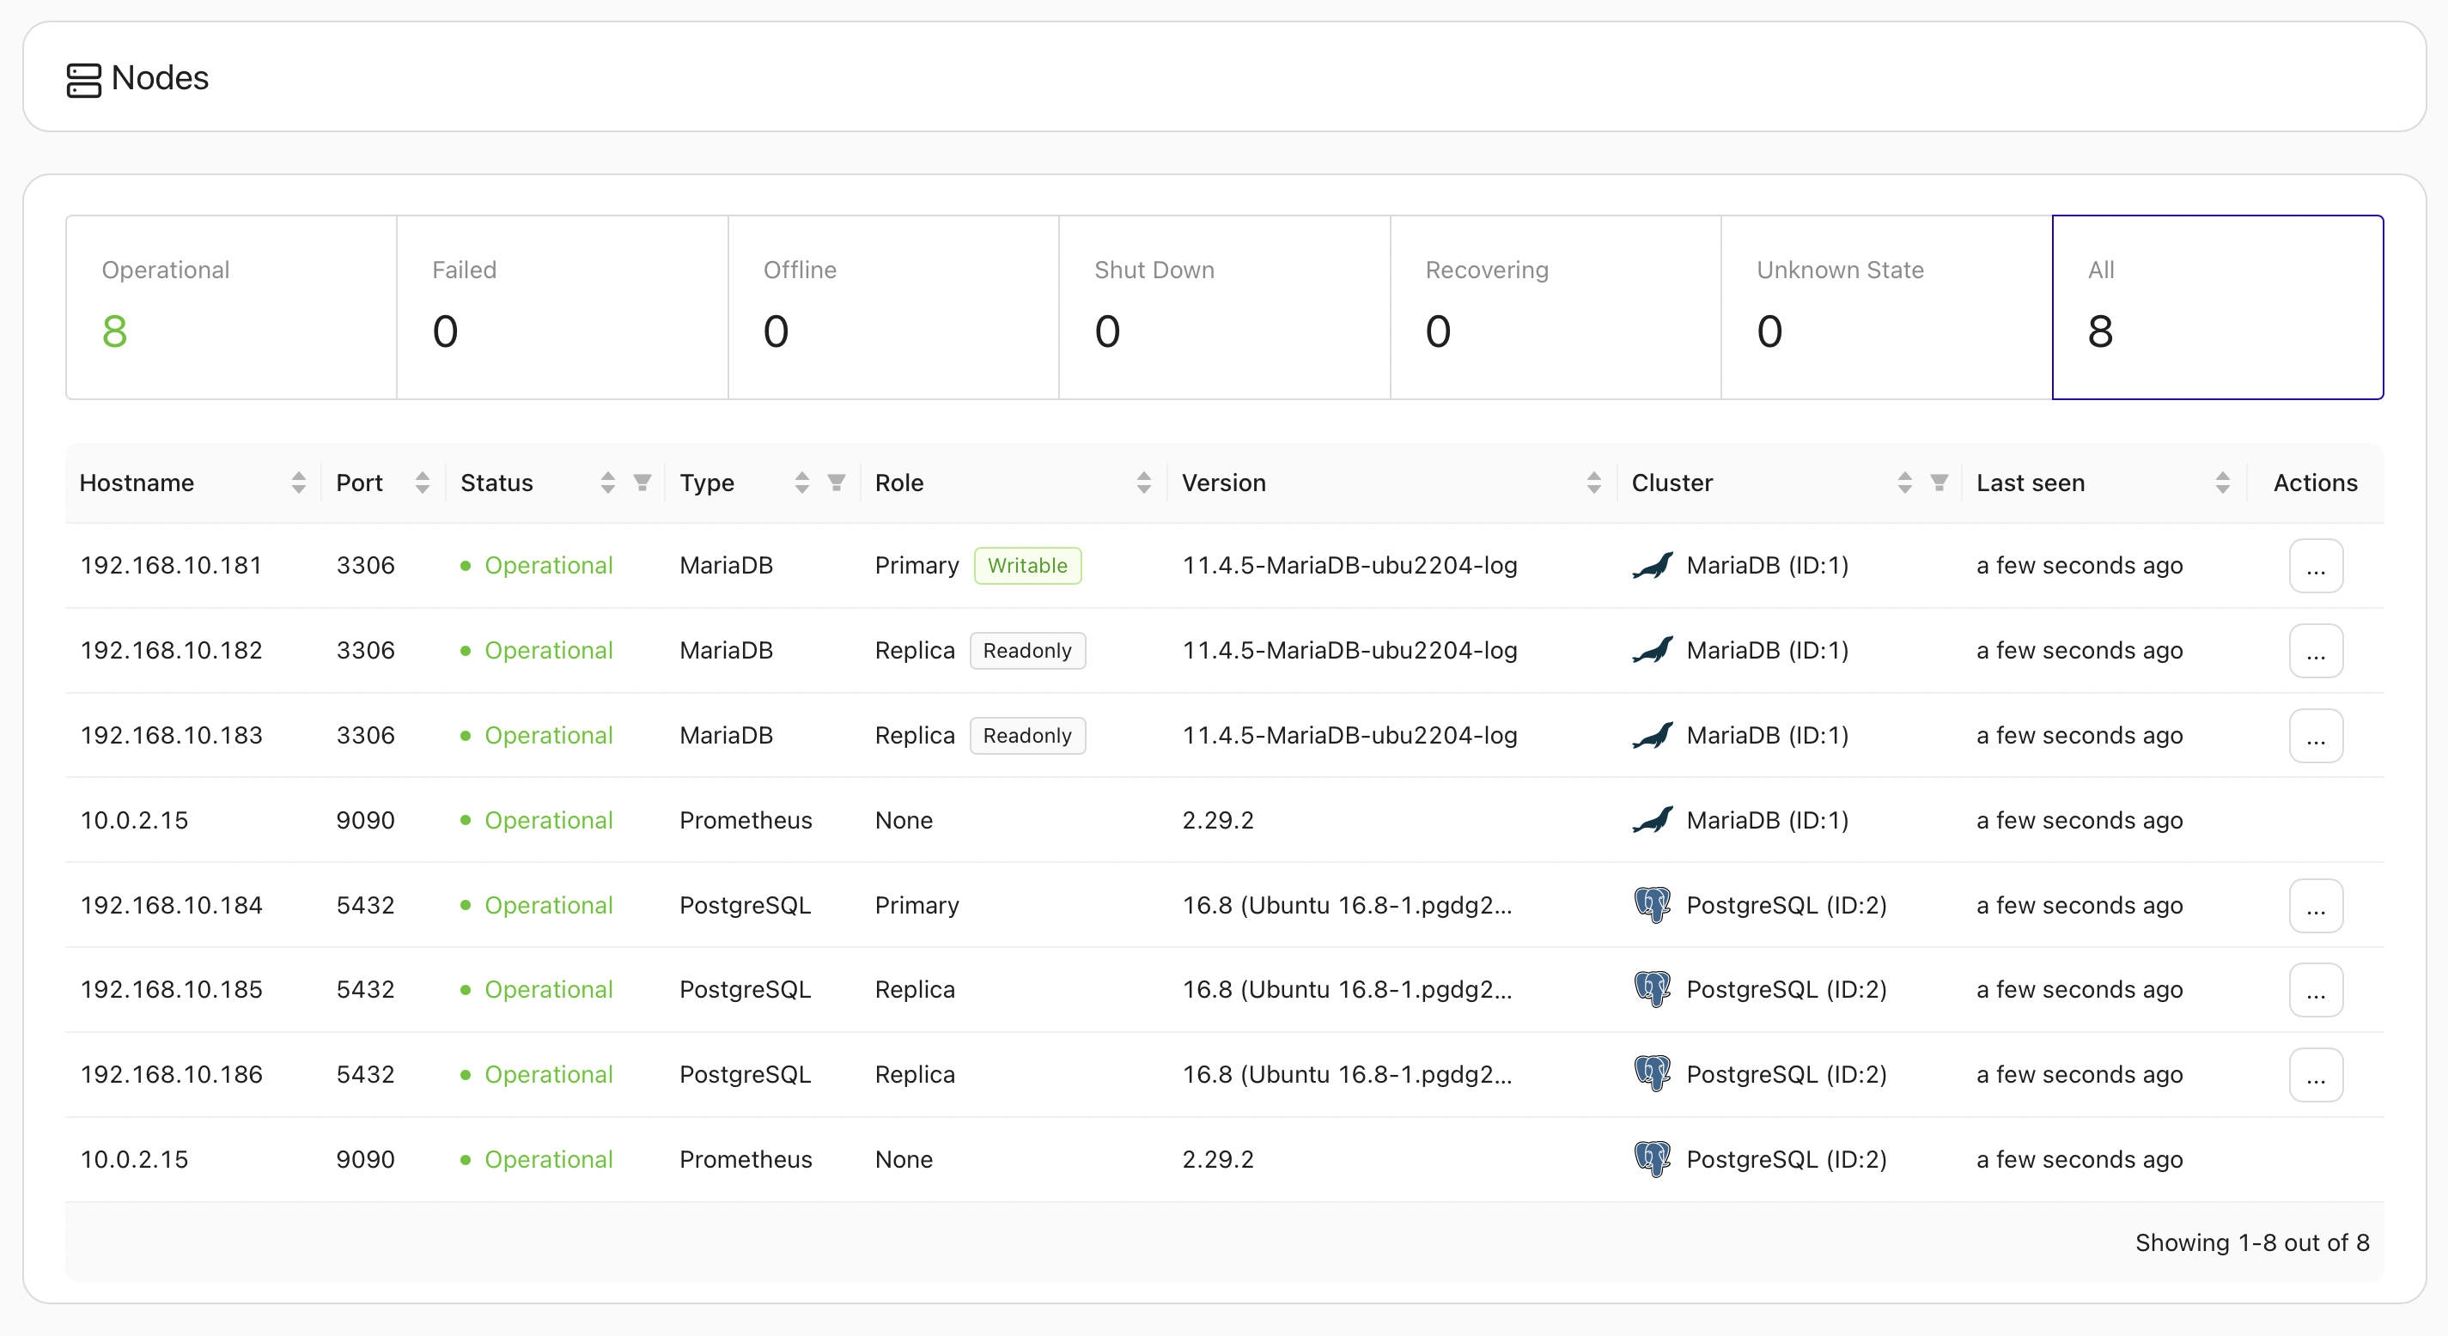Click PostgreSQL elephant icon for 192.168.10.184
2448x1336 pixels.
(1653, 905)
